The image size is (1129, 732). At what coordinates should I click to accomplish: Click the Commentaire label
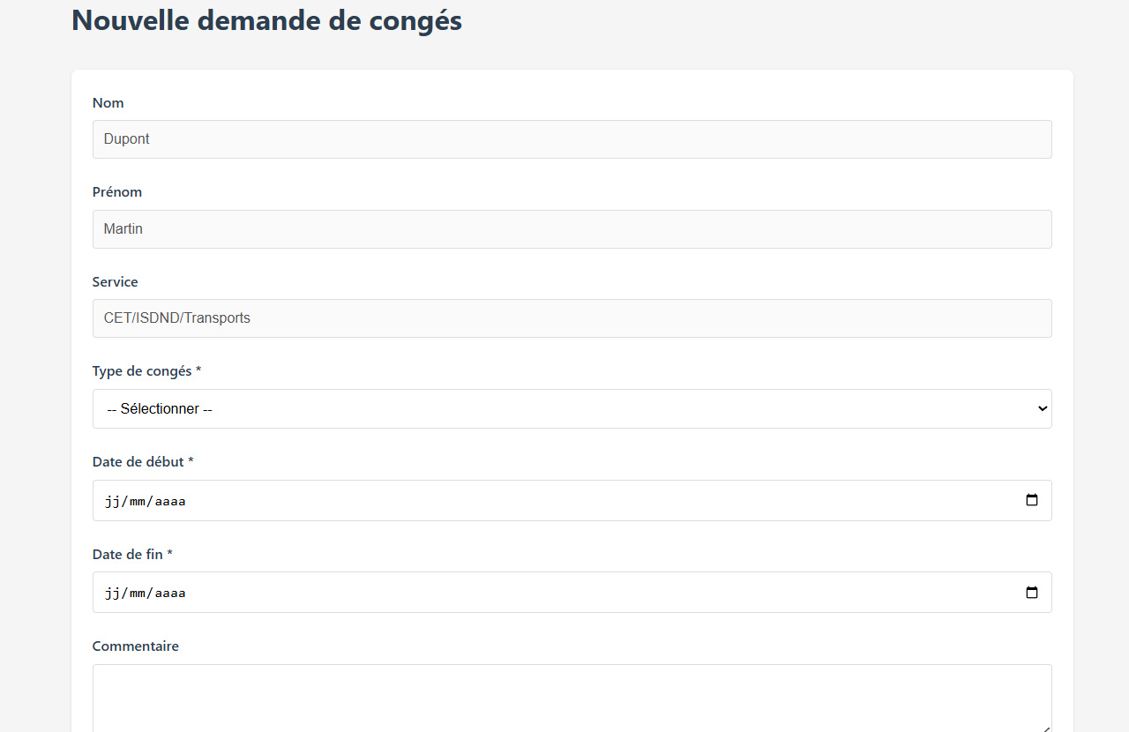coord(135,646)
